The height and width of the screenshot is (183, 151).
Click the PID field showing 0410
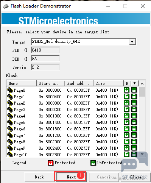(x=45, y=50)
